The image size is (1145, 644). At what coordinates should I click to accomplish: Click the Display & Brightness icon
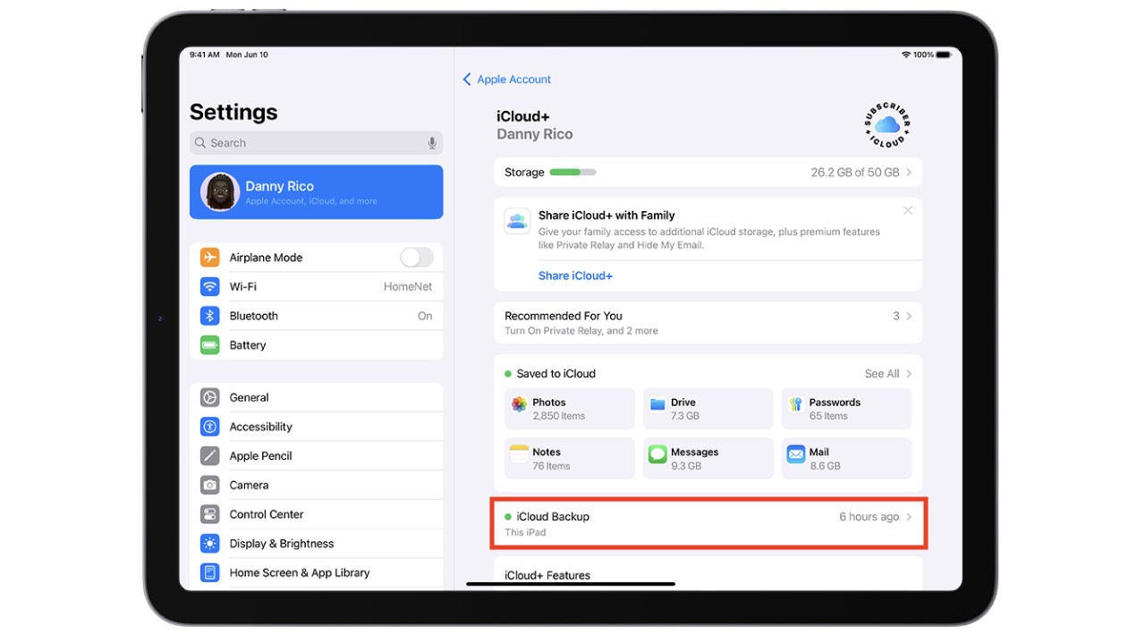209,544
